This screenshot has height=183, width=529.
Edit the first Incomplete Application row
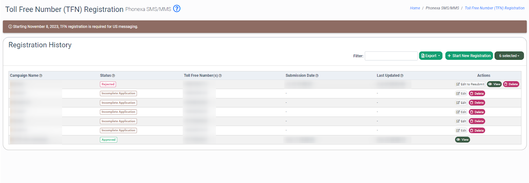click(x=461, y=93)
